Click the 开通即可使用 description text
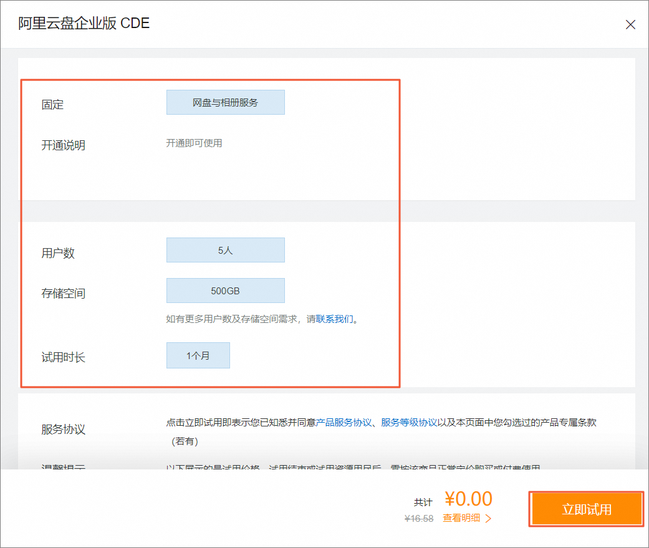This screenshot has width=649, height=548. [x=194, y=143]
